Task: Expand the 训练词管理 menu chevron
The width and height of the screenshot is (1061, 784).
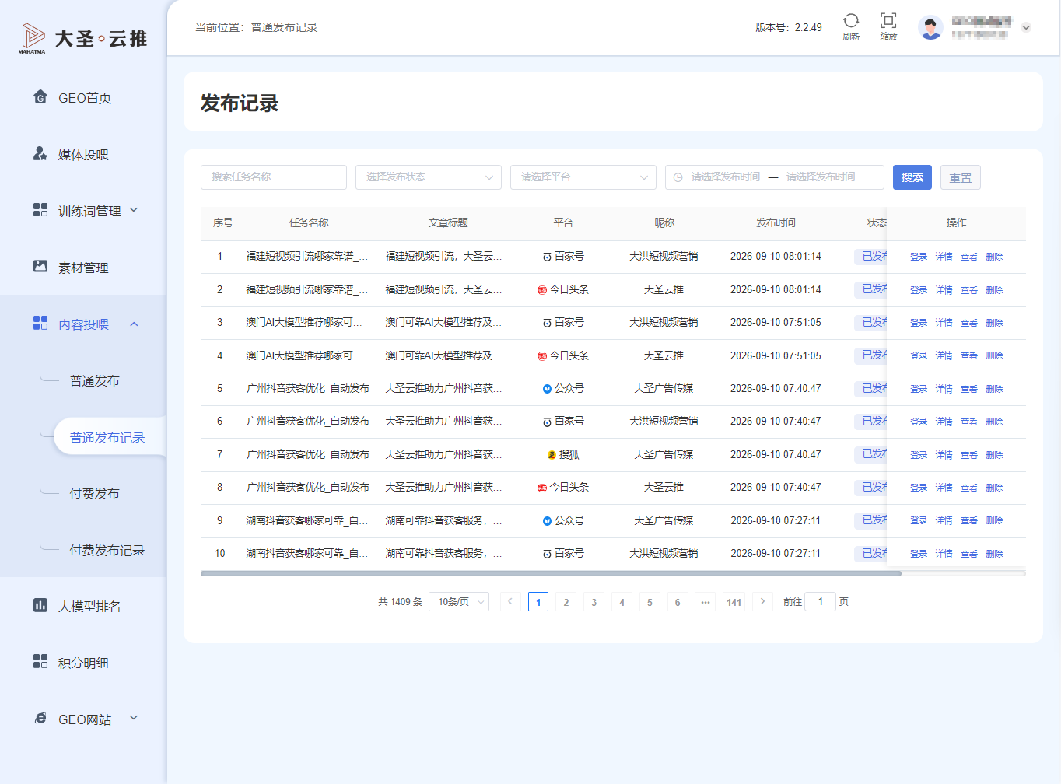Action: click(x=134, y=210)
